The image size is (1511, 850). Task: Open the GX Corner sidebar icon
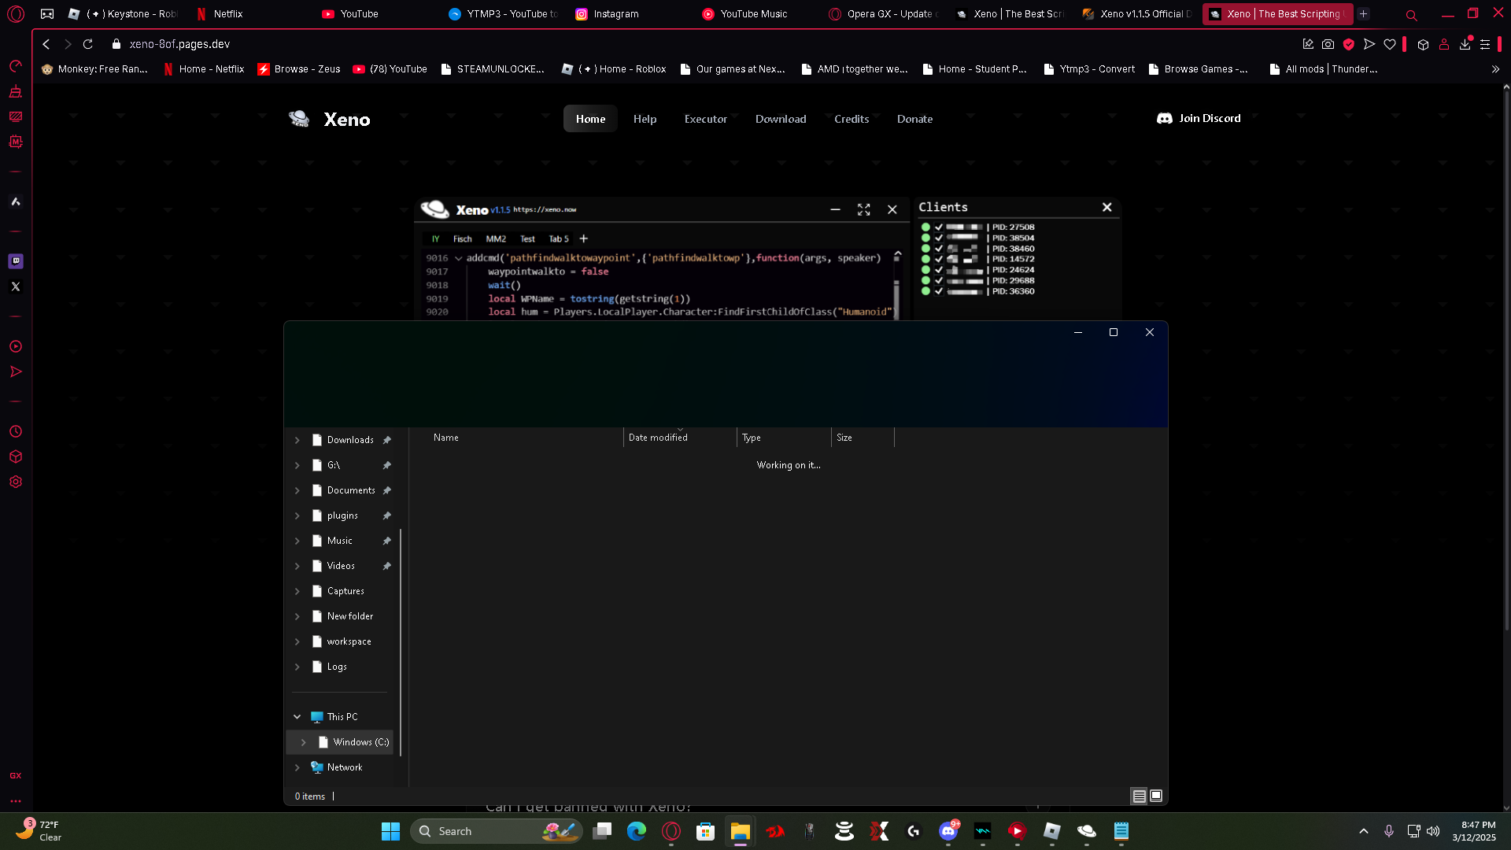click(16, 775)
